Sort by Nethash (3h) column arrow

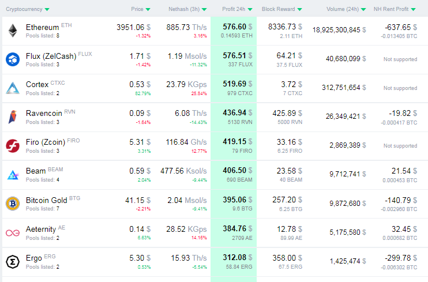204,10
